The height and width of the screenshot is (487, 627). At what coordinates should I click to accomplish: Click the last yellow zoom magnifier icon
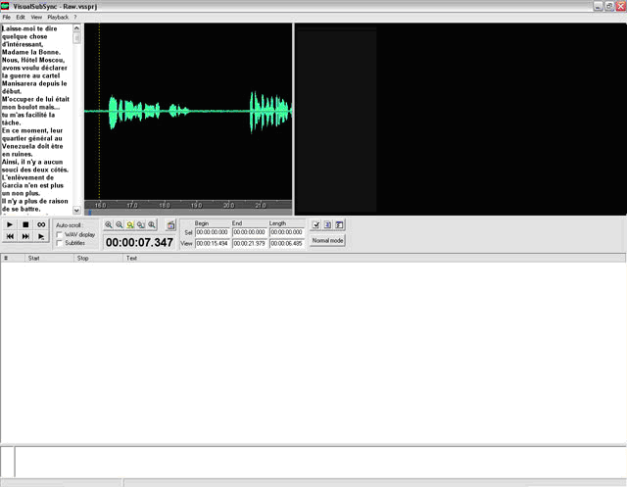click(152, 225)
